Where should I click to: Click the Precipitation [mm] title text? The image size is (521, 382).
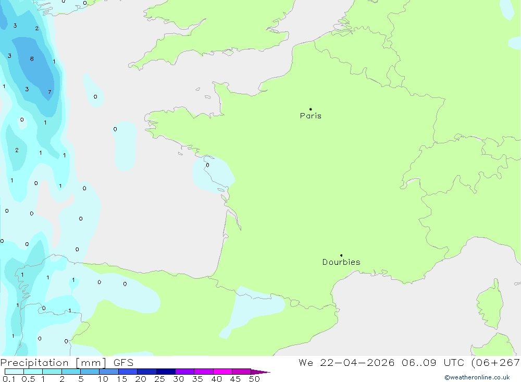pos(53,363)
